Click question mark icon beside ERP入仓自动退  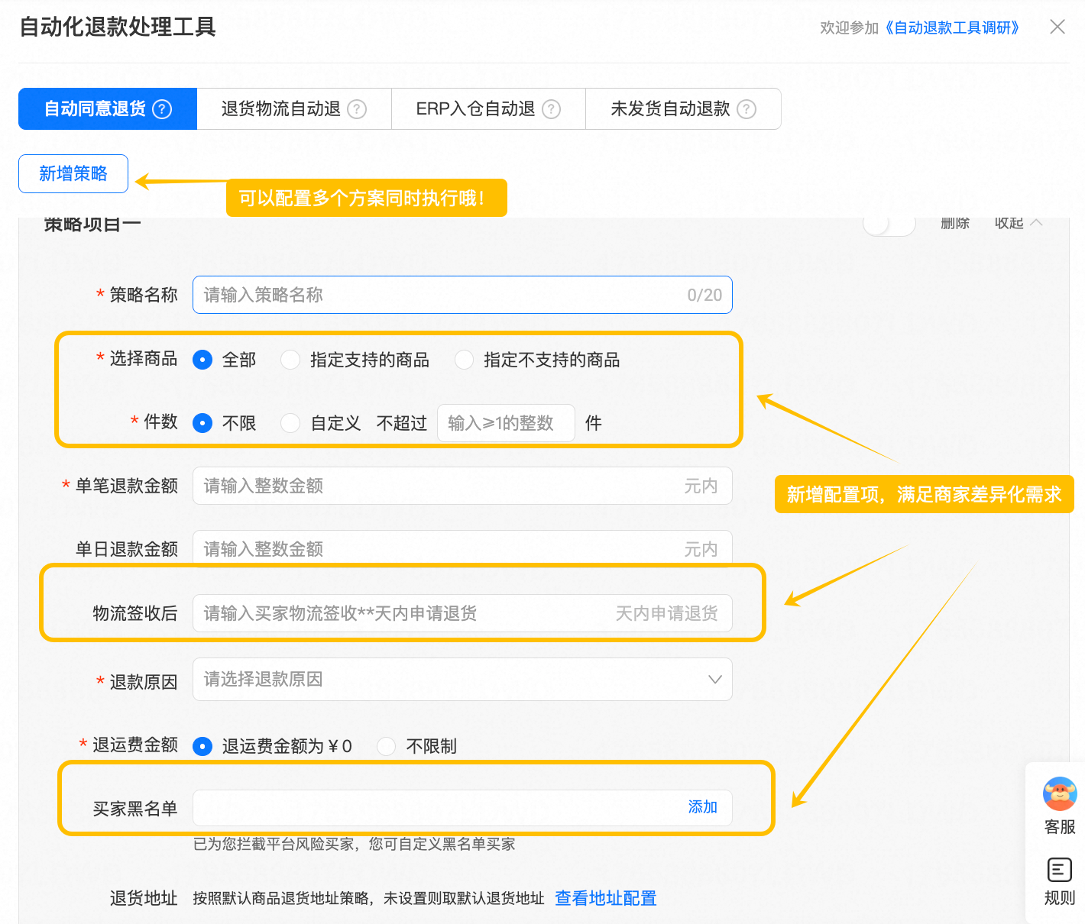point(551,109)
